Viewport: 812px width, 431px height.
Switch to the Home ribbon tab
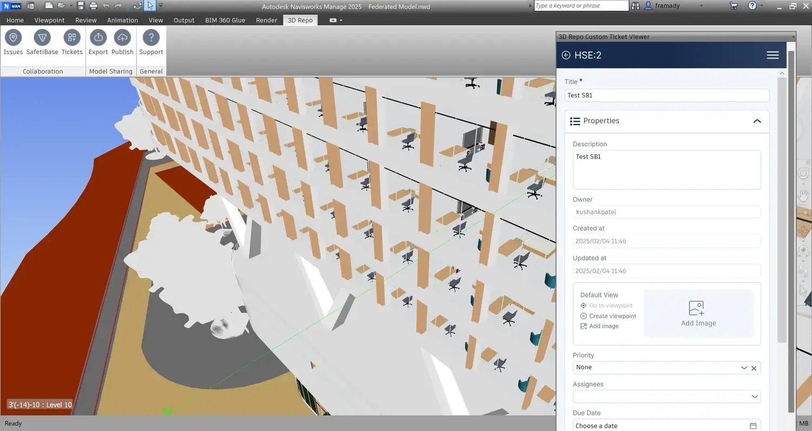point(15,20)
